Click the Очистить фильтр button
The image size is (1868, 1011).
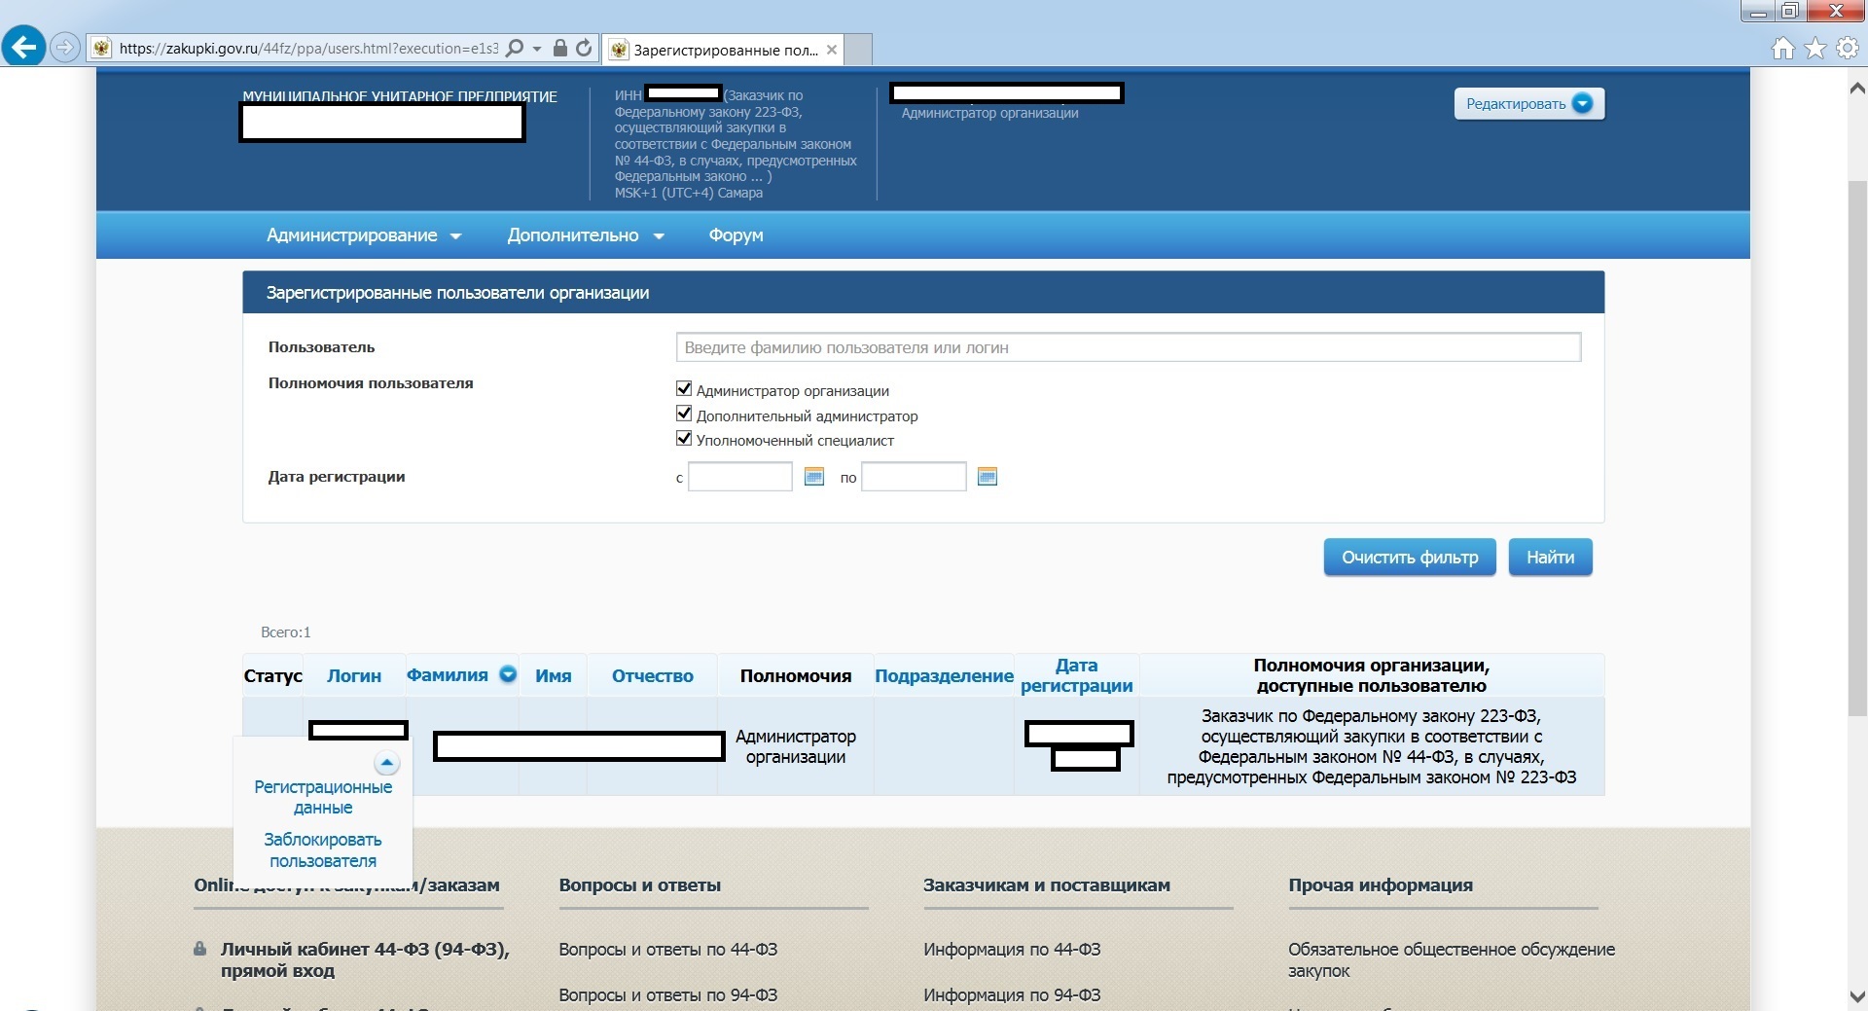tap(1409, 558)
